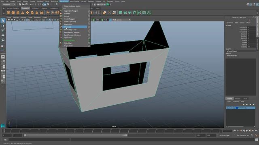Screen dimensions: 259x145
Task: Click on the time slider ruler
Action: tap(113, 130)
